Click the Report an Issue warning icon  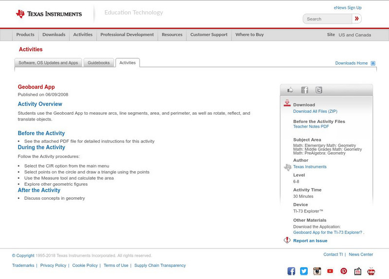point(287,240)
